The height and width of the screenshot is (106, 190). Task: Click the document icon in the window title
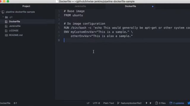coord(57,1)
